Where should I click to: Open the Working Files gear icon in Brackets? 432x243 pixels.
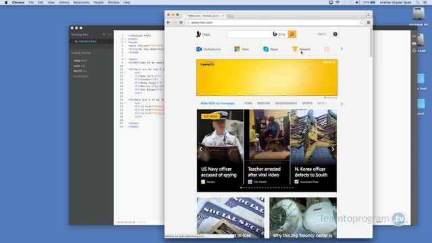point(104,34)
